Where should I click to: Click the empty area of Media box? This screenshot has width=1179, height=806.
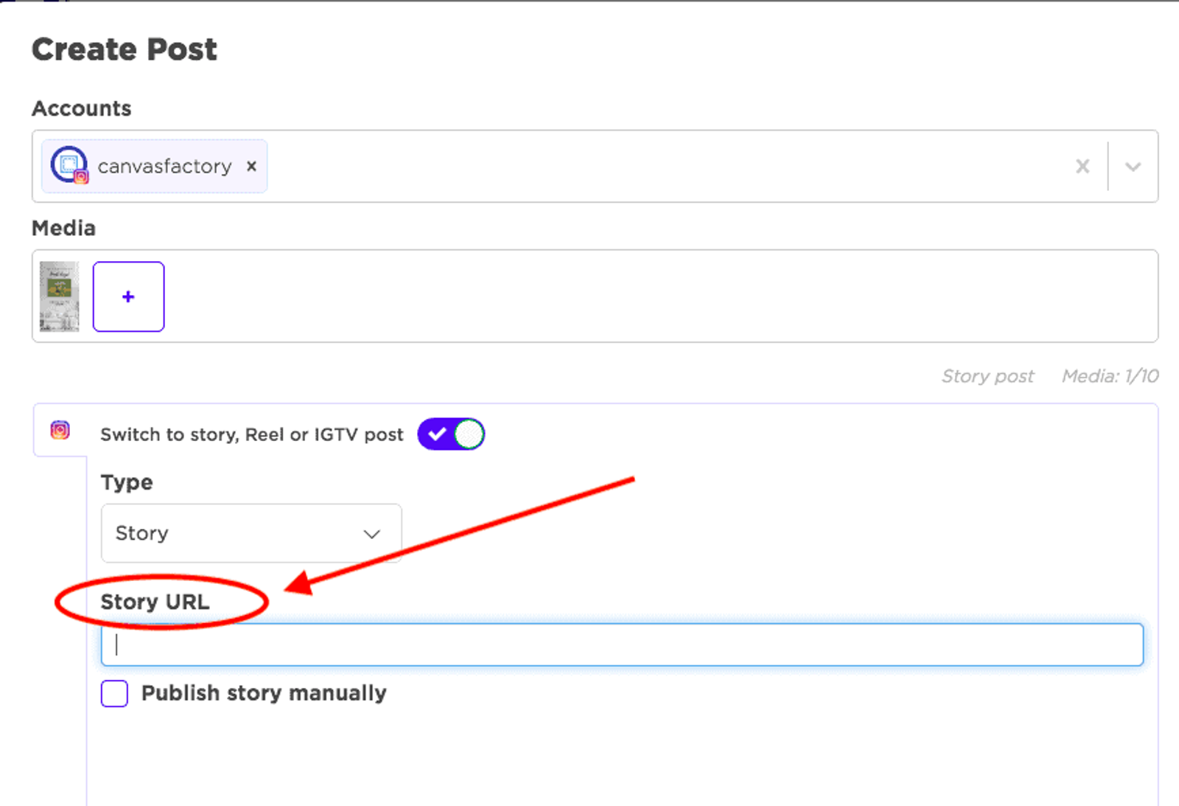click(656, 296)
